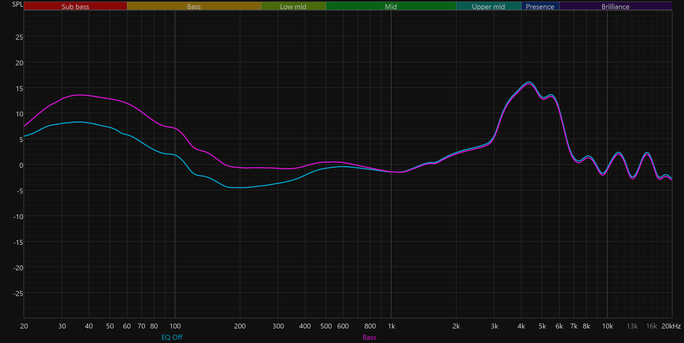Click the SPL axis label

tap(17, 5)
